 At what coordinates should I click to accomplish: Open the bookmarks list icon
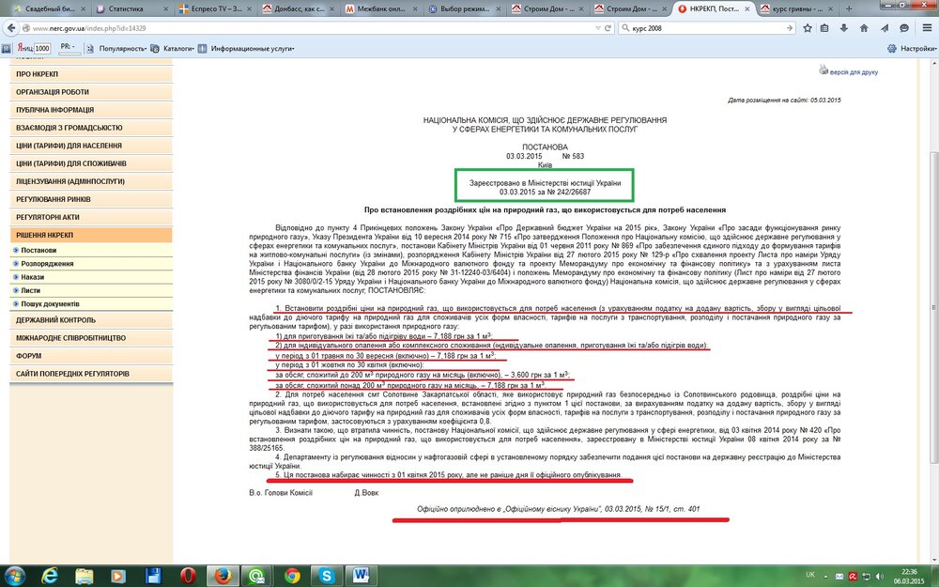click(x=824, y=28)
